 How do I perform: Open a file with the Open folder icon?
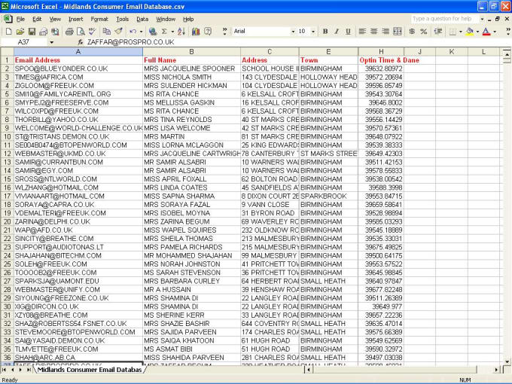point(20,32)
